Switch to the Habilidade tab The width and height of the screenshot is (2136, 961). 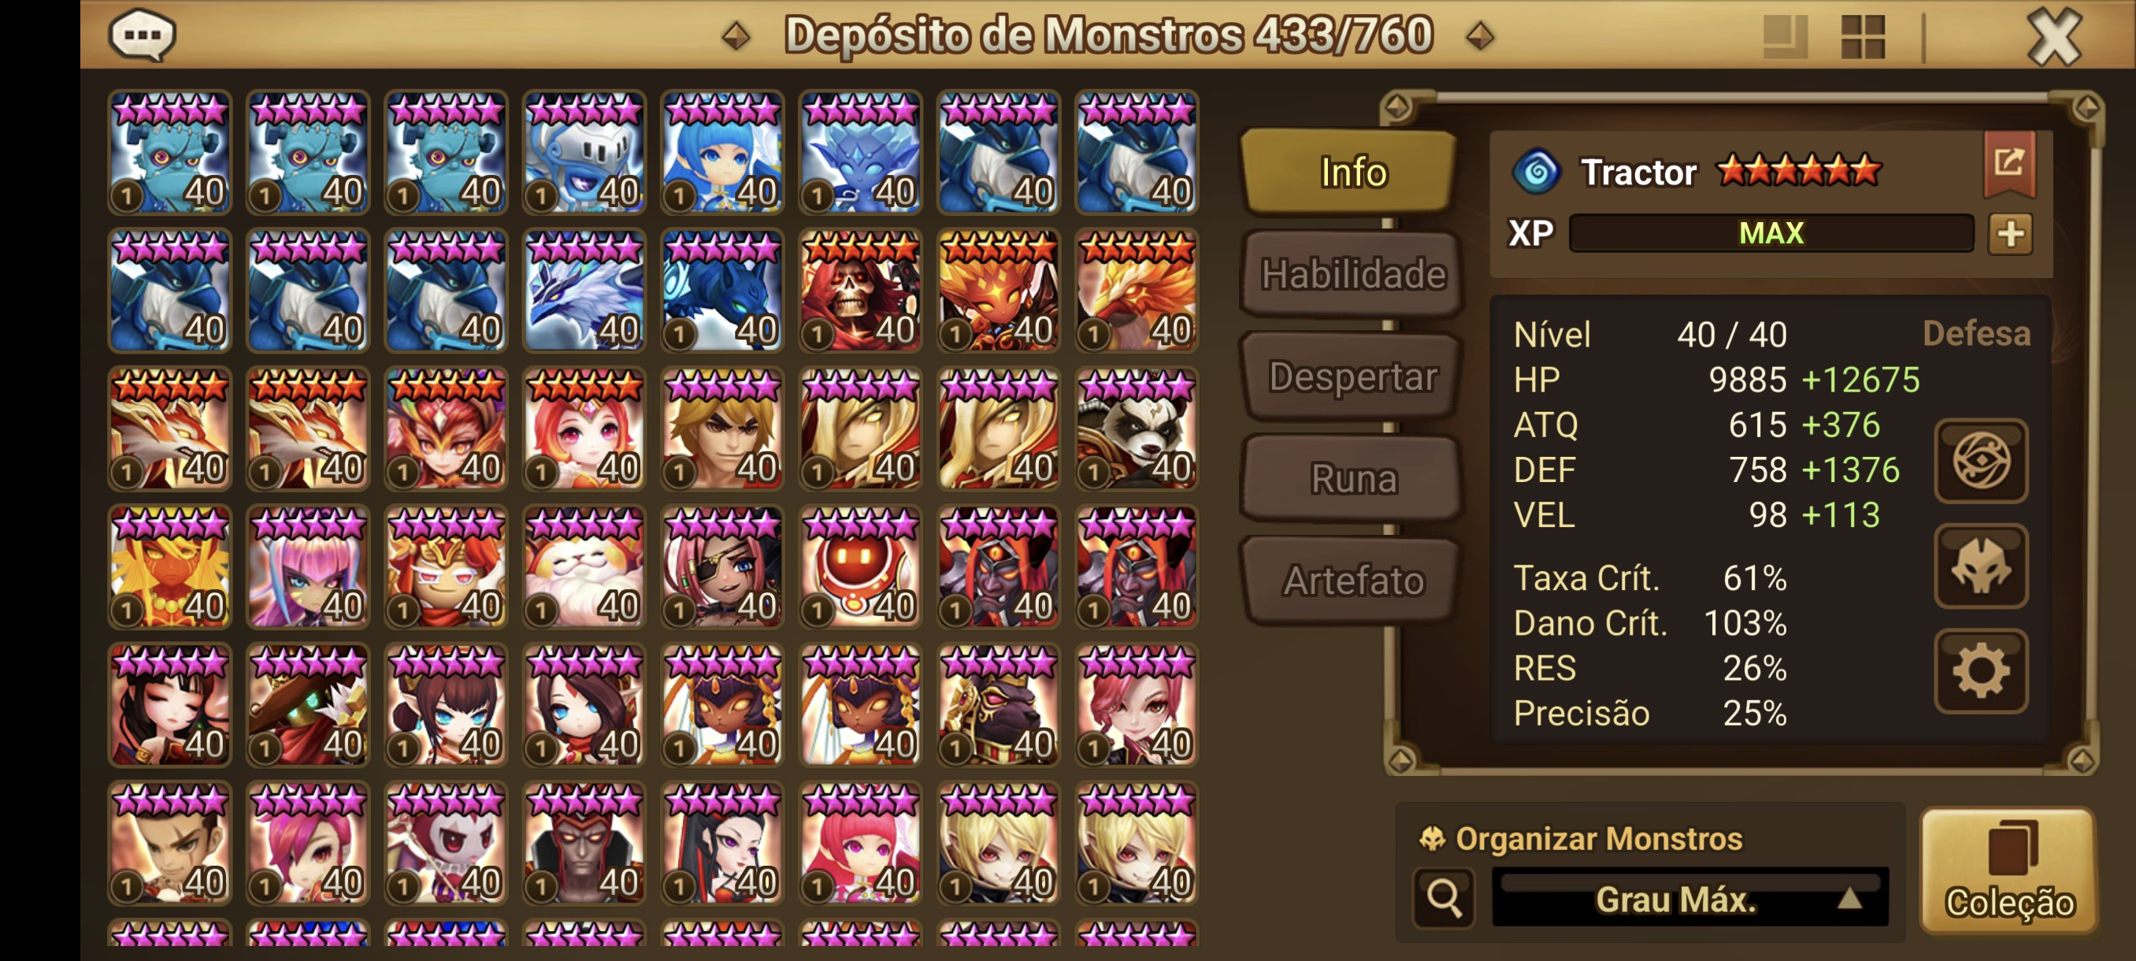(x=1352, y=274)
